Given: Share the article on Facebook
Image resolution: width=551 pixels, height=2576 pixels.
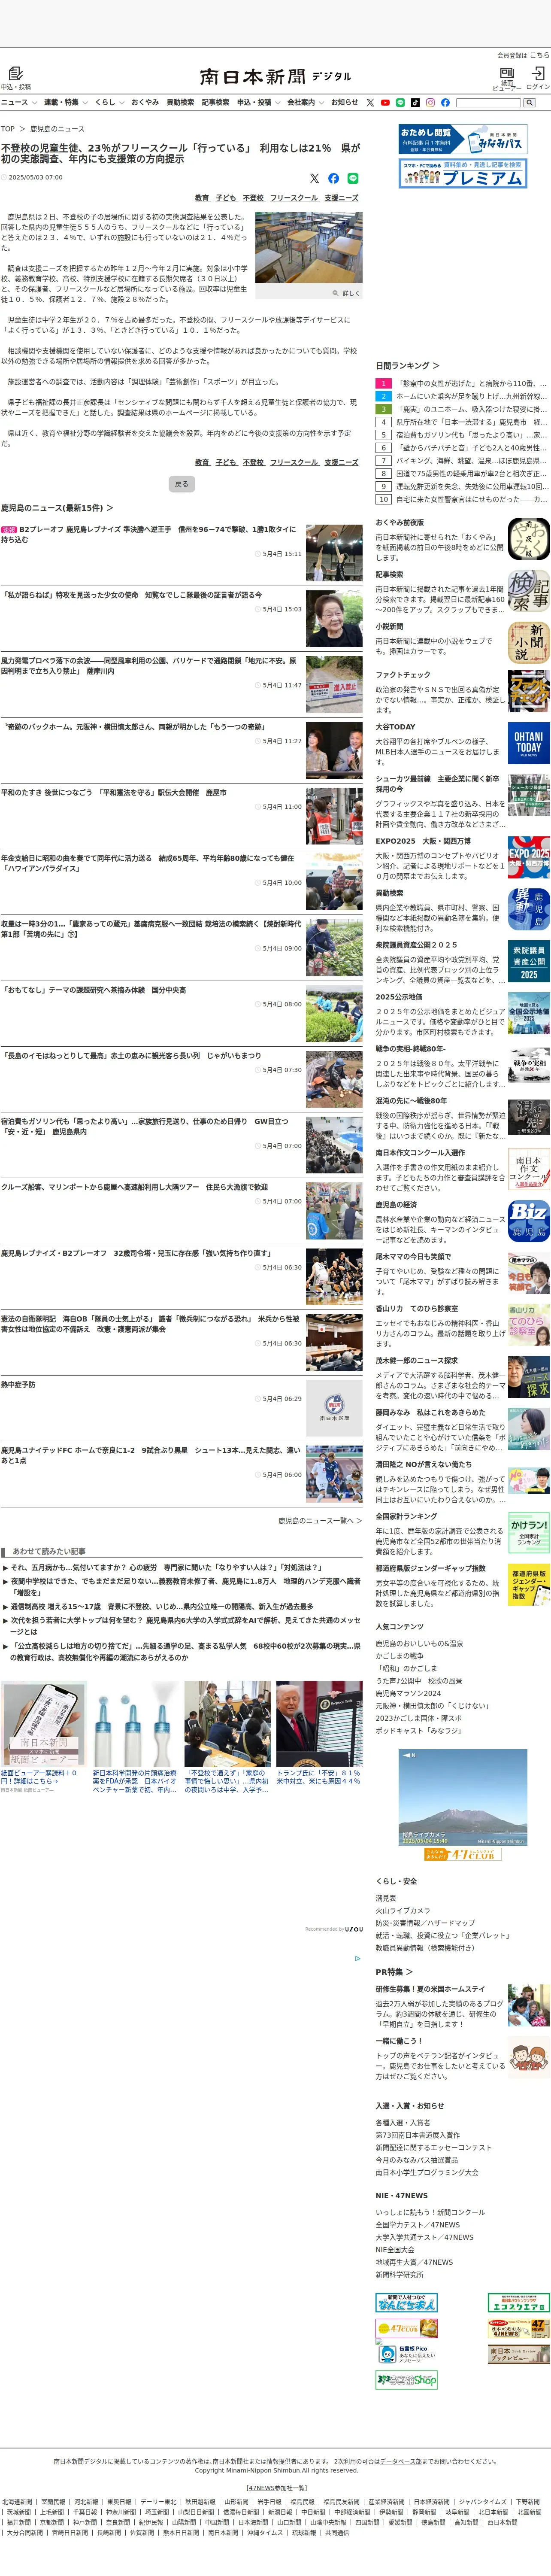Looking at the screenshot, I should (x=333, y=178).
